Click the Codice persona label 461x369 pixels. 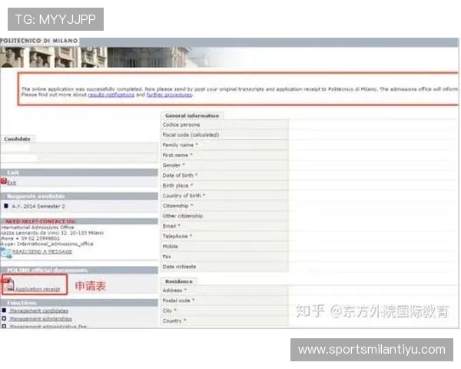181,125
